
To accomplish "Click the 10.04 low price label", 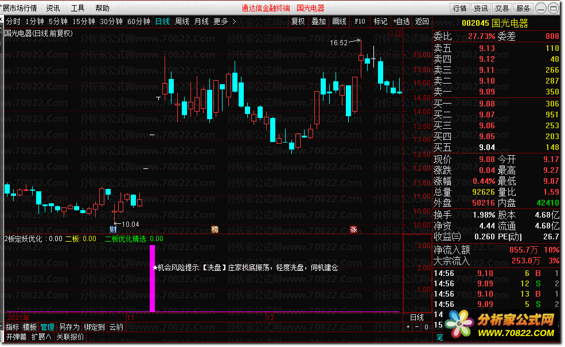I will [x=130, y=224].
